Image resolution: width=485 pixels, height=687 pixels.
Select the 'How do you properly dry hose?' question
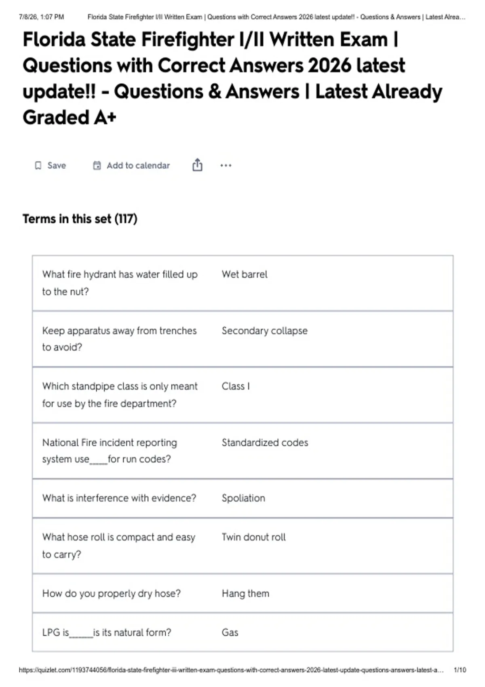click(x=112, y=594)
